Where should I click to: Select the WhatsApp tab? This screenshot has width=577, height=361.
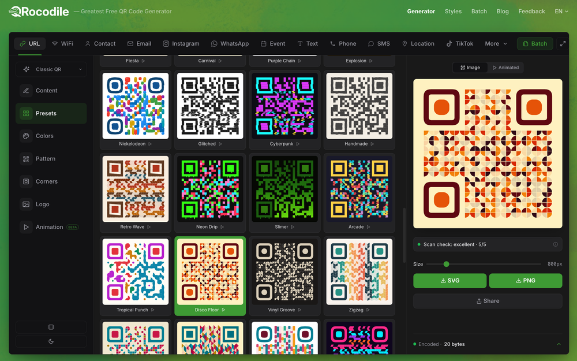[x=230, y=44]
